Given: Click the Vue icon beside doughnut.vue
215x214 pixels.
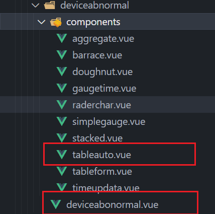Looking at the screenshot, I should coord(62,72).
